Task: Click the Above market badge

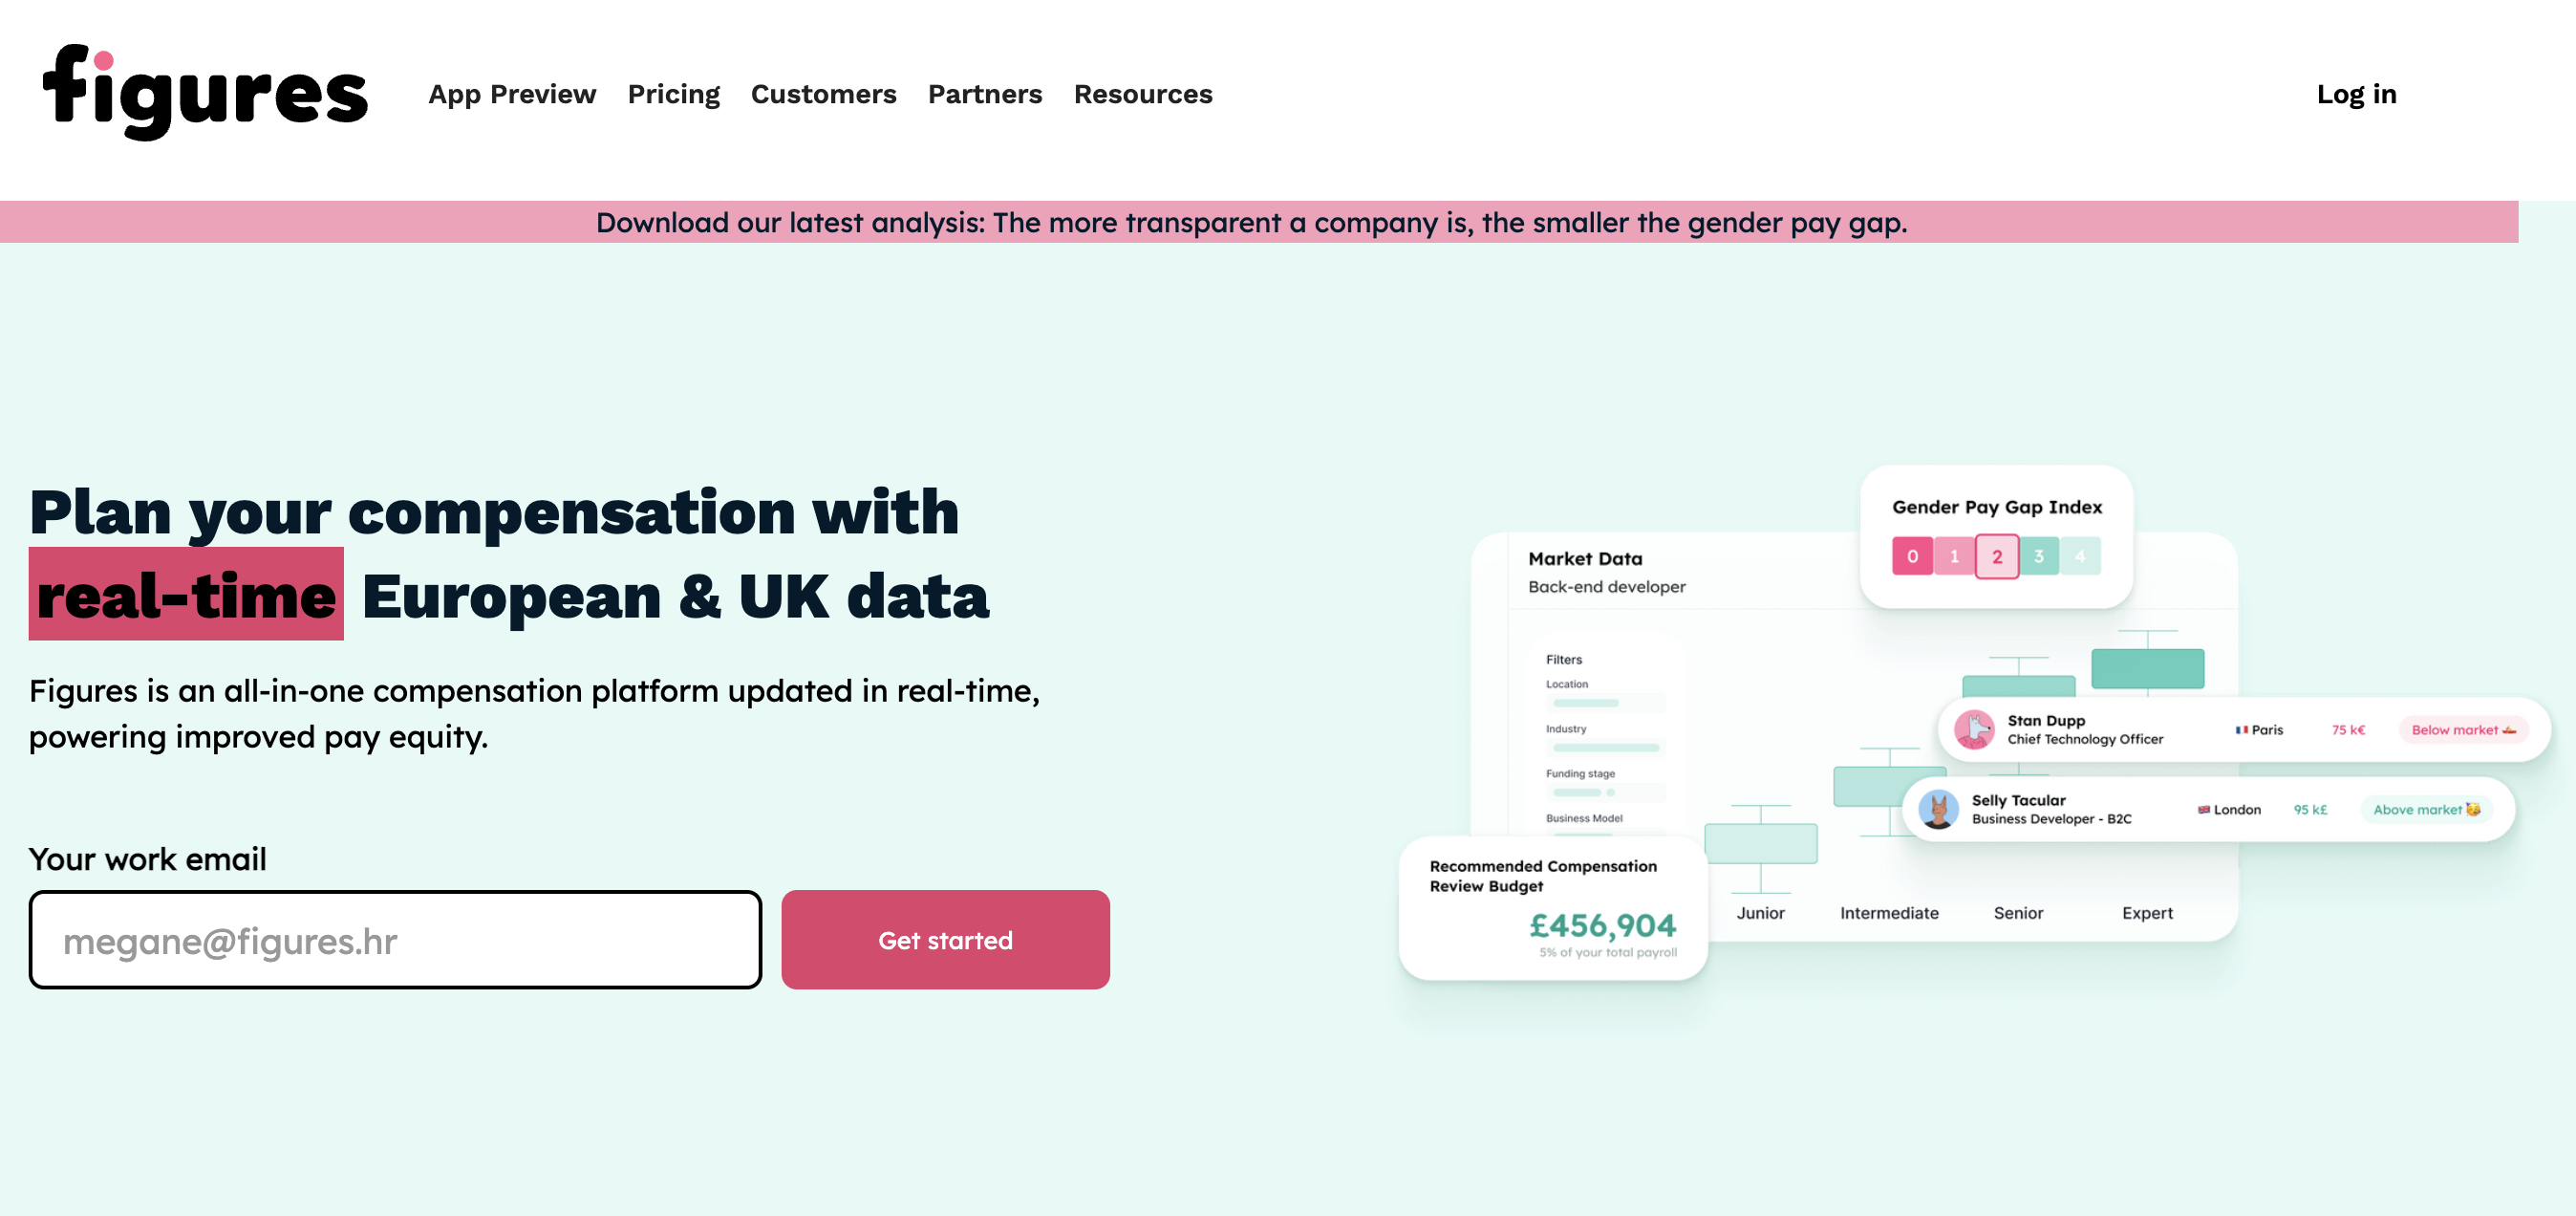Action: point(2425,810)
